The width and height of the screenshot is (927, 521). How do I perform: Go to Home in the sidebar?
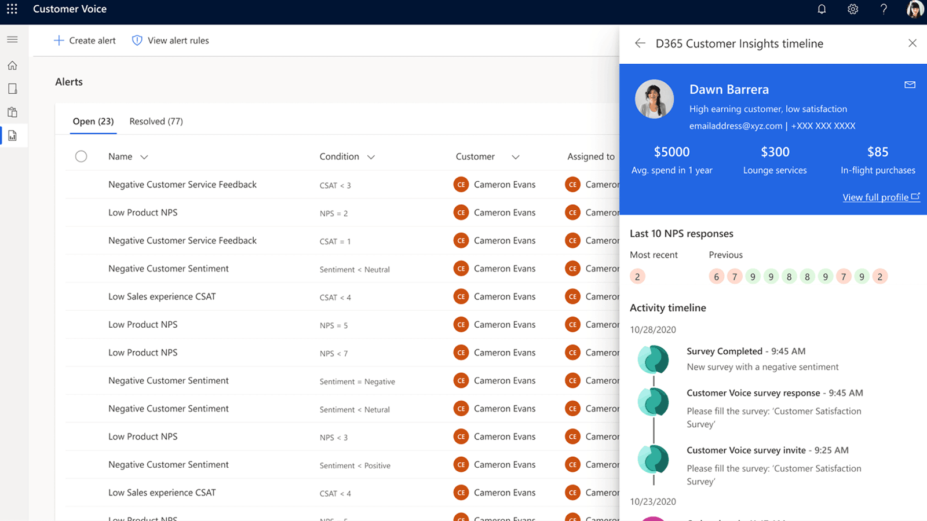(x=12, y=65)
